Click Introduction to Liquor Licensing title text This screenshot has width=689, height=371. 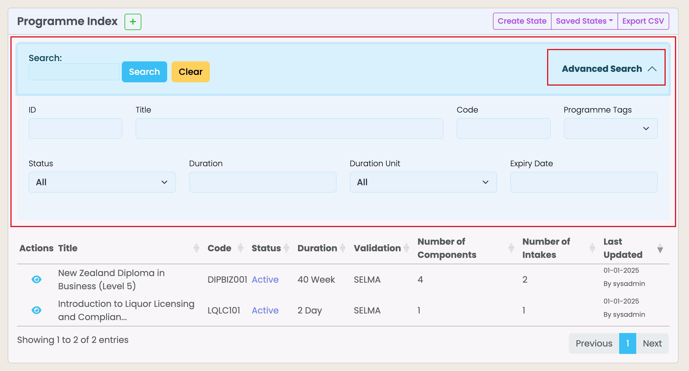coord(126,310)
